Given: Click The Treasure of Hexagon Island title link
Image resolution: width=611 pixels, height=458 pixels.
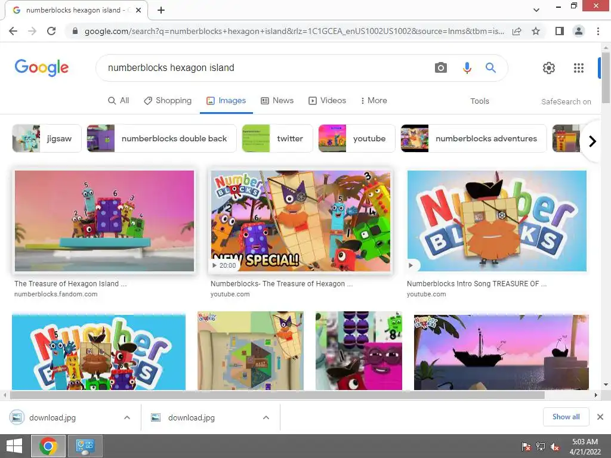Looking at the screenshot, I should point(70,283).
